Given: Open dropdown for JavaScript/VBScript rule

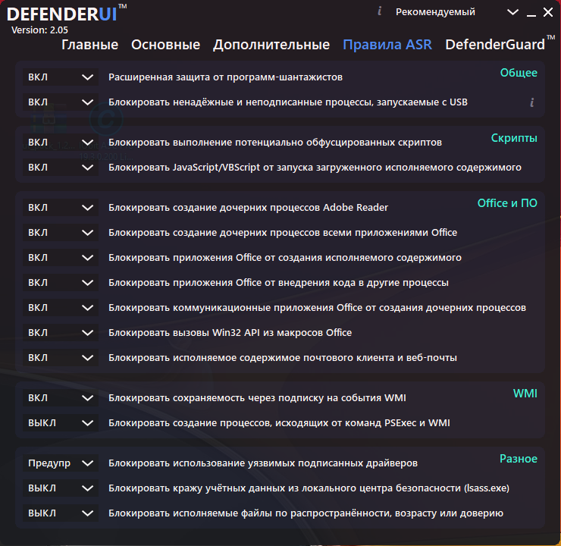Looking at the screenshot, I should [61, 168].
